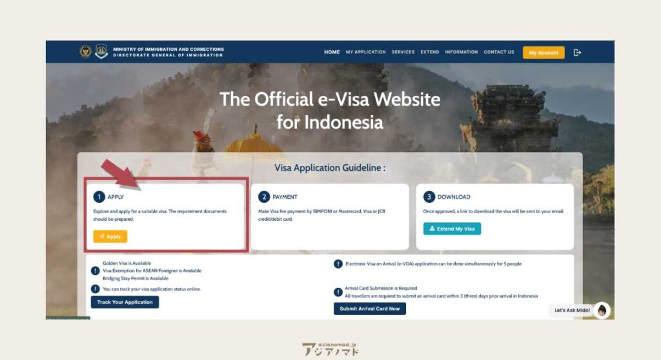
Task: Click the yellow Apply button
Action: tap(110, 236)
